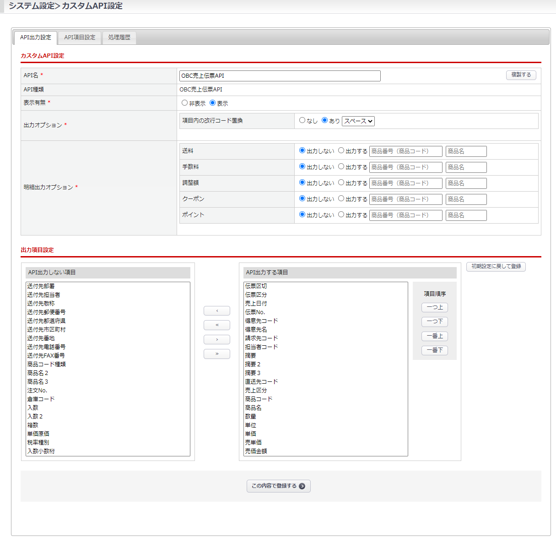This screenshot has width=556, height=541.
Task: Select 非表示 radio for 表示有無
Action: pyautogui.click(x=185, y=103)
